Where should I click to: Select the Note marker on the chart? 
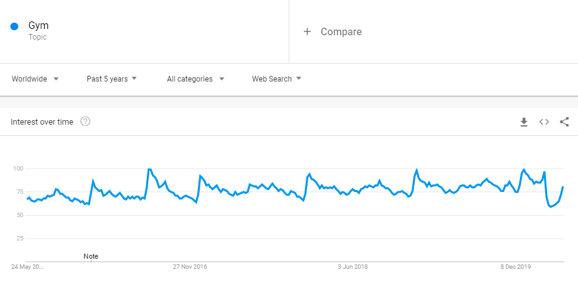(91, 256)
